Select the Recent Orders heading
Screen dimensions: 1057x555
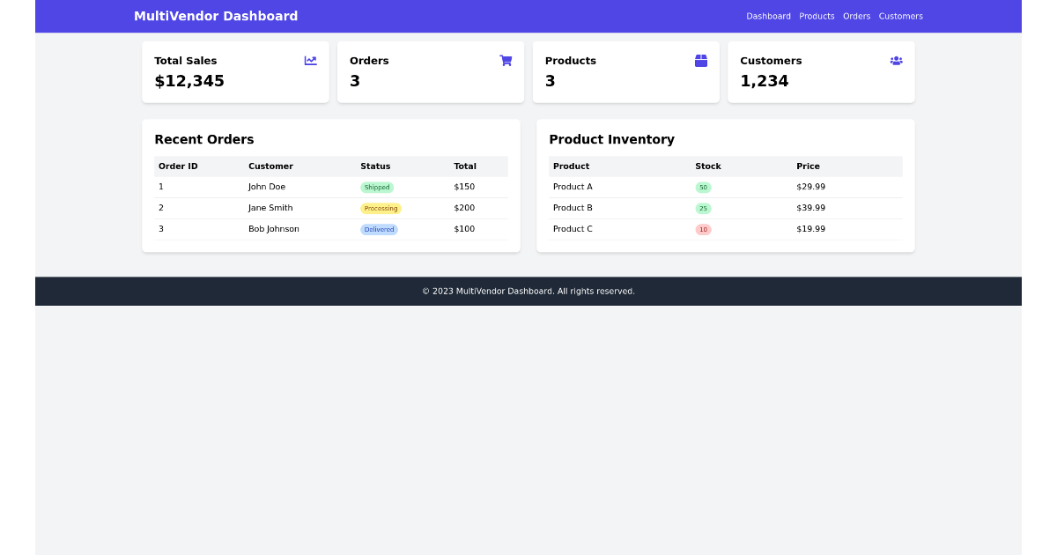[203, 139]
